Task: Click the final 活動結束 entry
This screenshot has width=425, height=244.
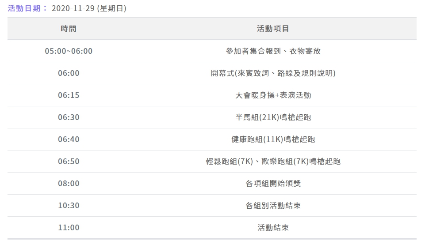Action: coord(273,228)
